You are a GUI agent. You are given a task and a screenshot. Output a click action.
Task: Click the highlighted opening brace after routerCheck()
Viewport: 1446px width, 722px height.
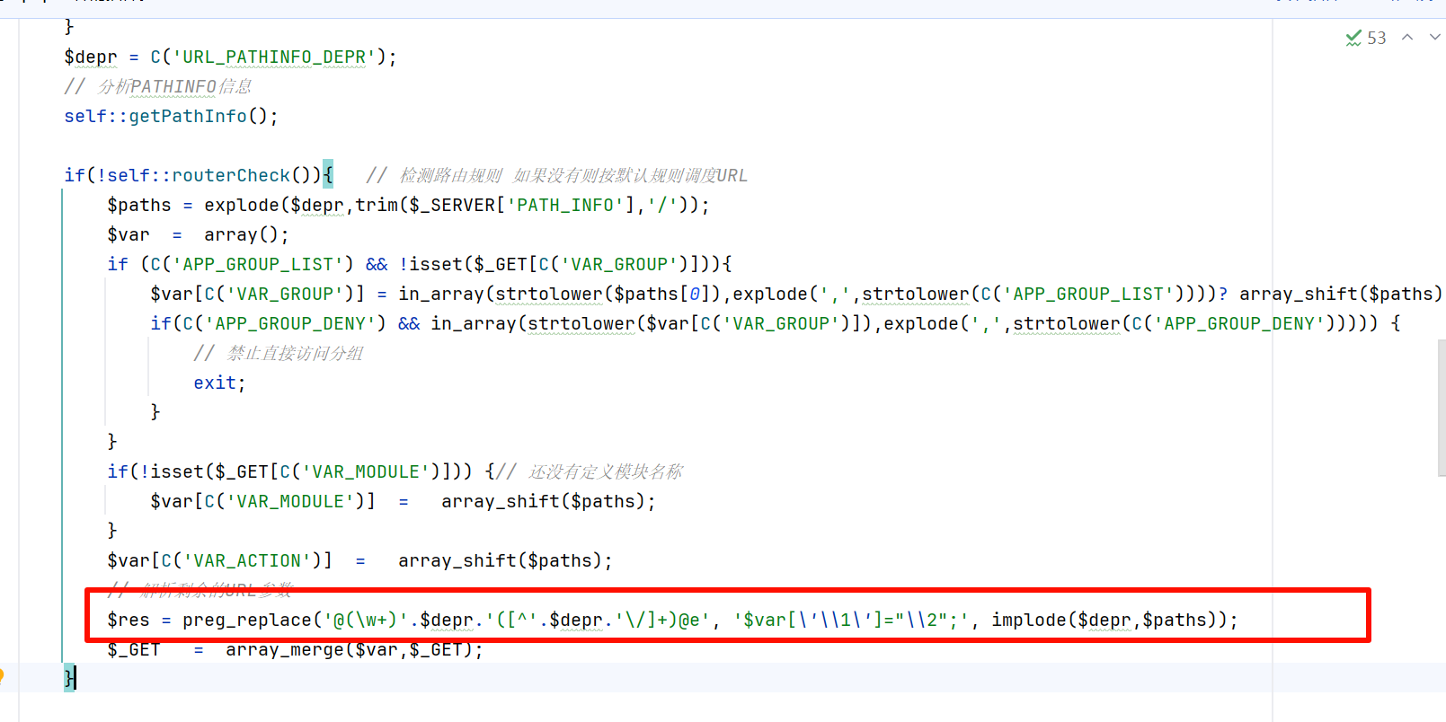(x=328, y=175)
